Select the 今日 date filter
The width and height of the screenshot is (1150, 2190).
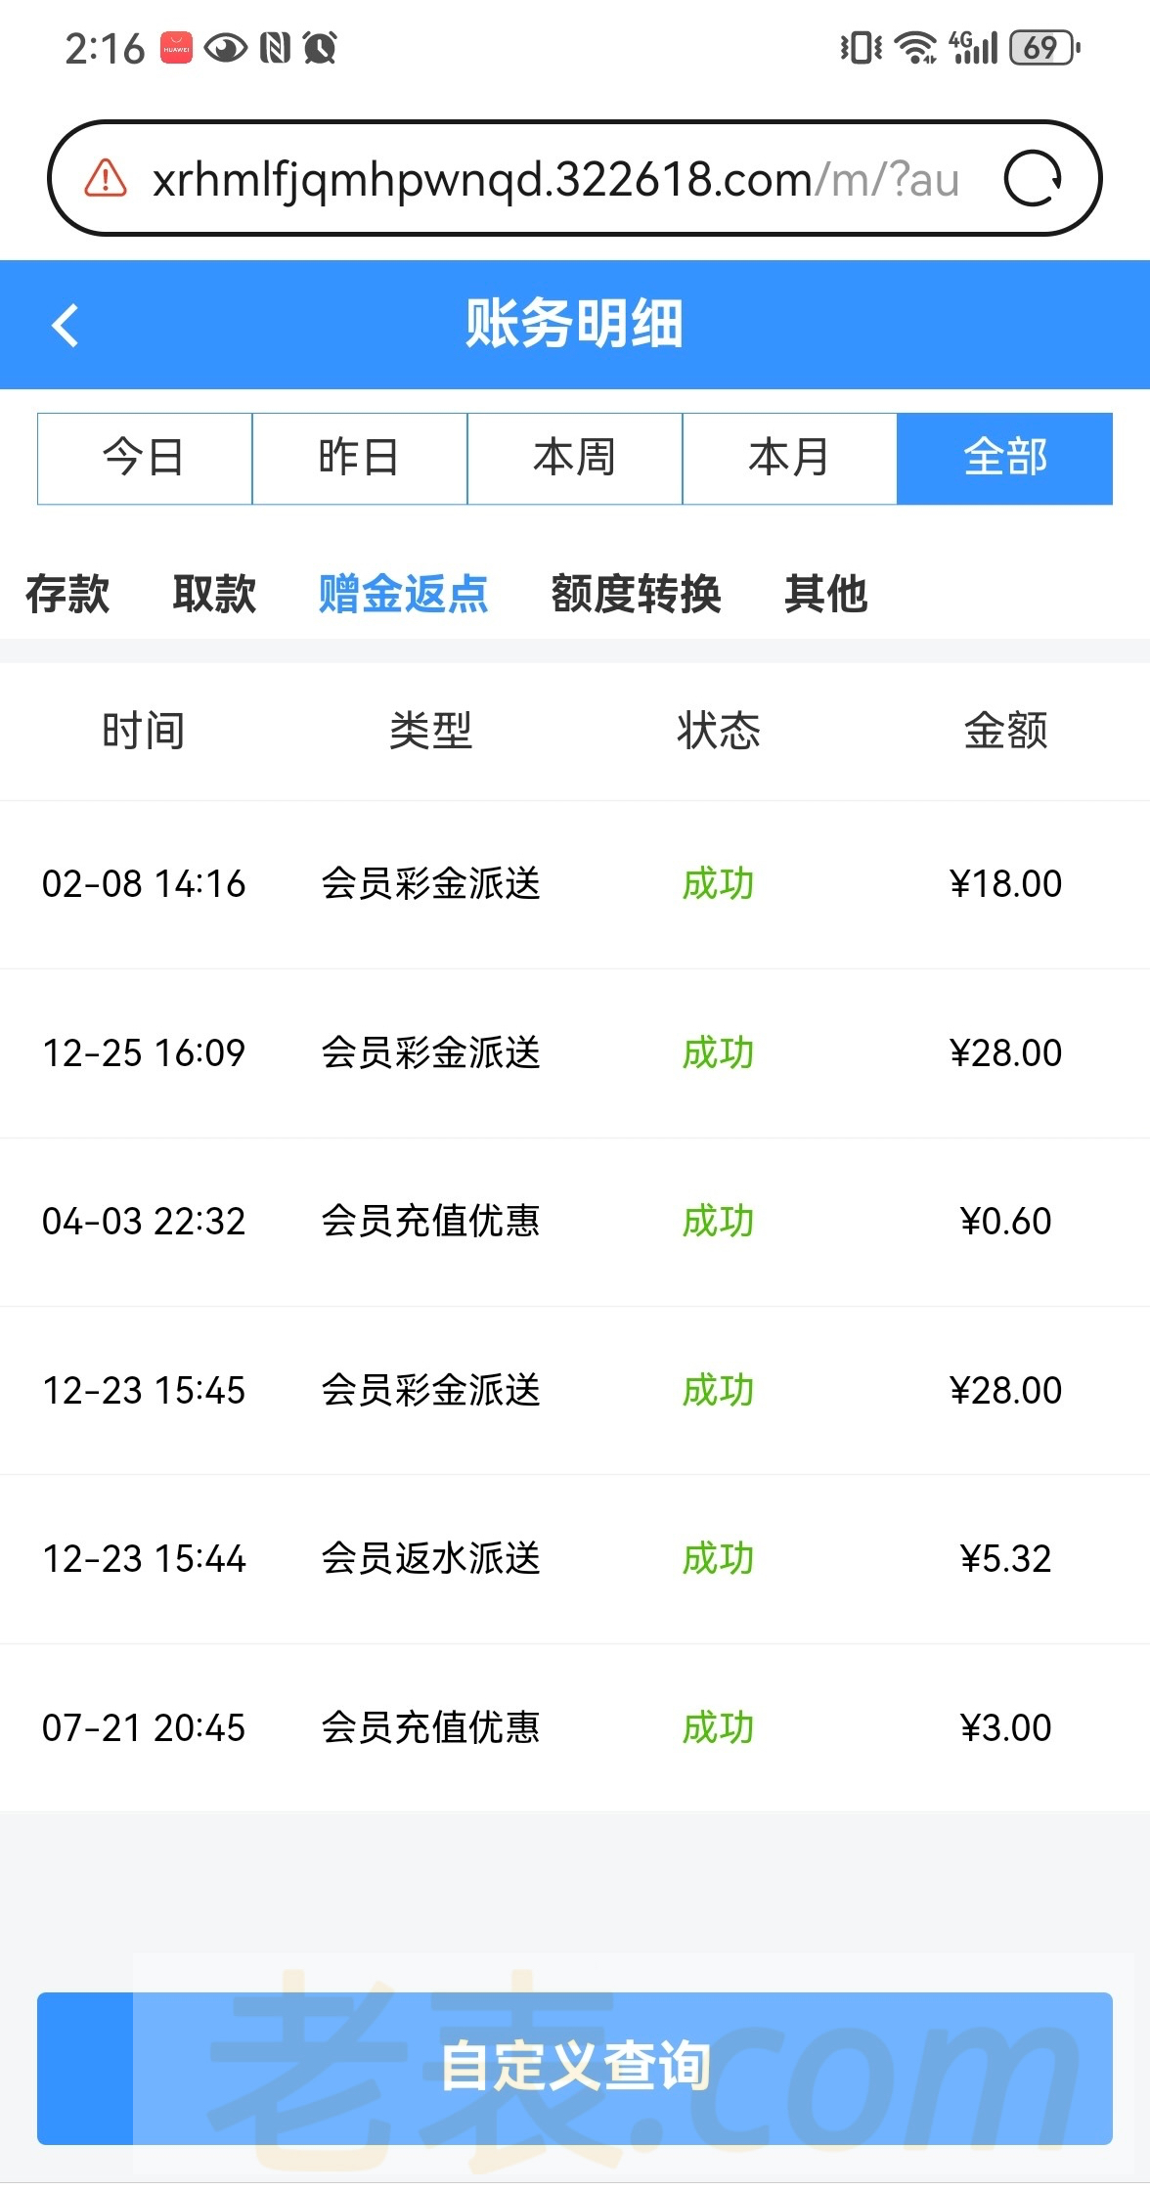(145, 458)
